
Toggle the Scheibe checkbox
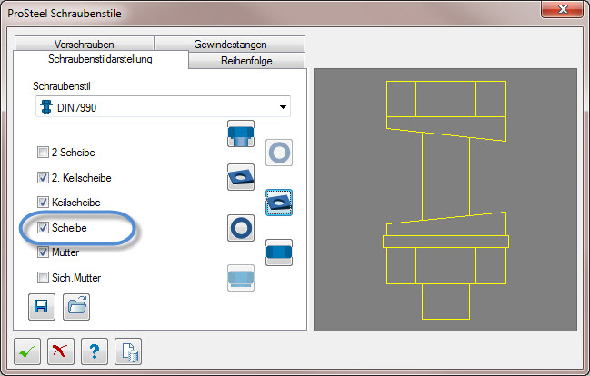(43, 227)
